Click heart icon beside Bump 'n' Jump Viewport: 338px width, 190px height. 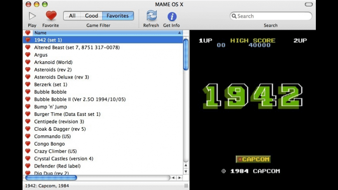click(x=28, y=107)
